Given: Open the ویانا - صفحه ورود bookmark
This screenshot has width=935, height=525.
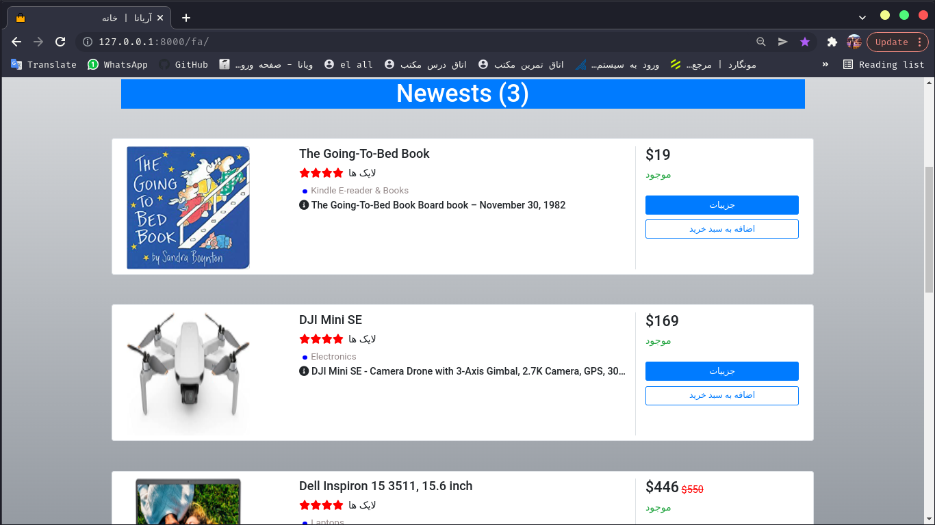Looking at the screenshot, I should 266,64.
